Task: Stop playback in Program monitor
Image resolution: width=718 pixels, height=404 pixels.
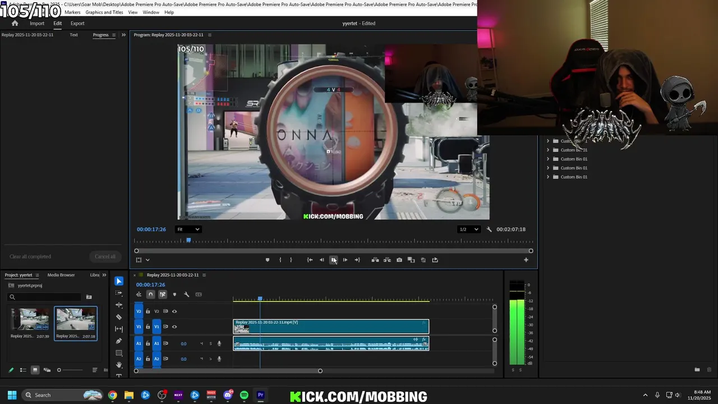Action: point(333,260)
